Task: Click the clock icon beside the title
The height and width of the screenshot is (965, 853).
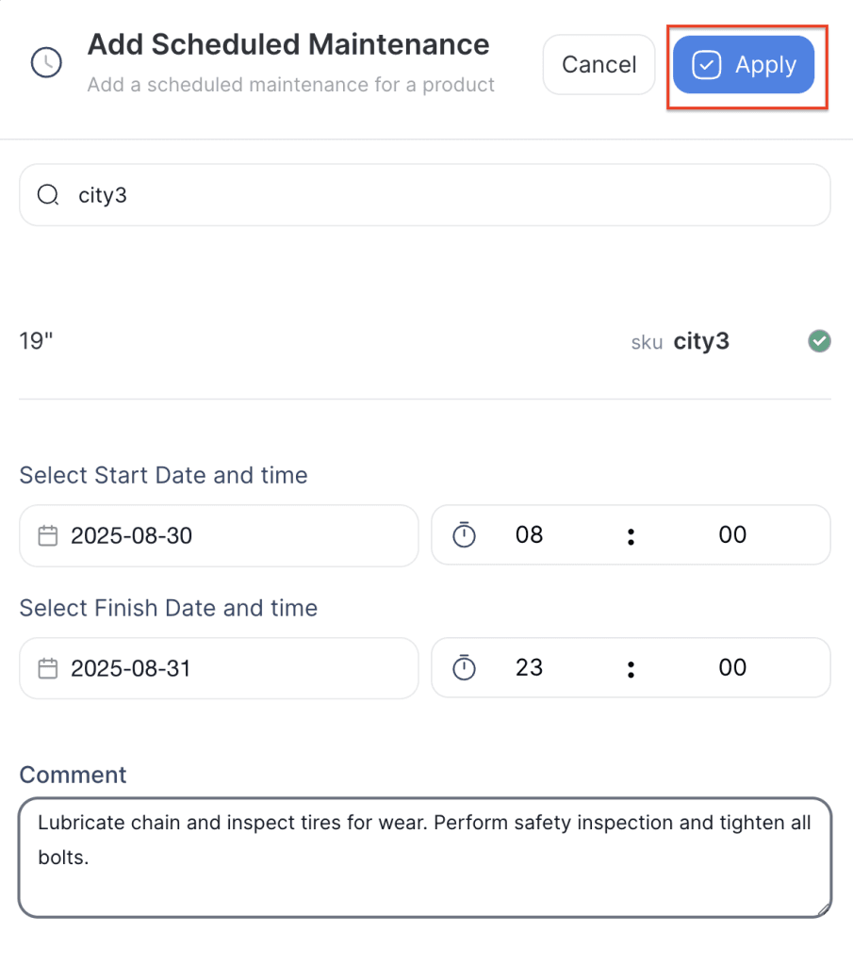Action: click(46, 63)
